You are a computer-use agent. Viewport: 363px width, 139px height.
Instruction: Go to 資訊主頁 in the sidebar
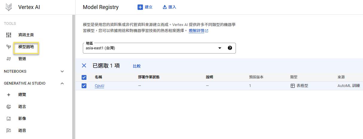click(26, 35)
